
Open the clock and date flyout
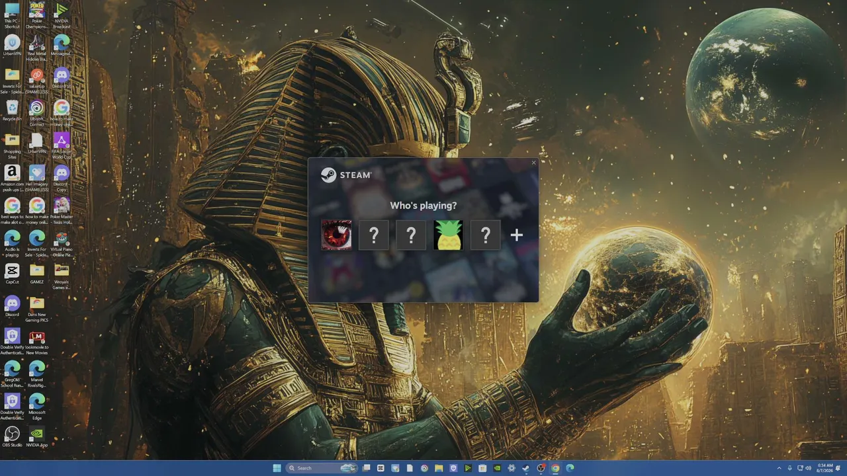(825, 468)
